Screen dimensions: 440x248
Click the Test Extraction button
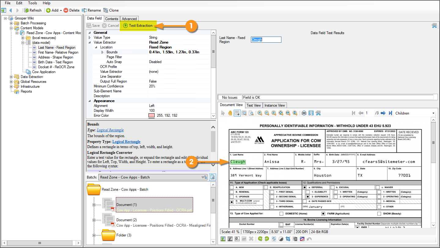point(137,26)
